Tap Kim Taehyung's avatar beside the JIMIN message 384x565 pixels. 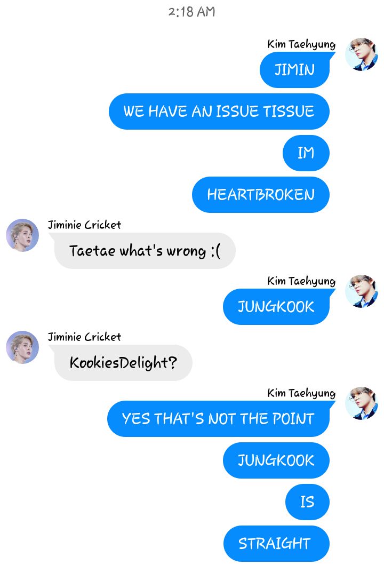tap(361, 54)
